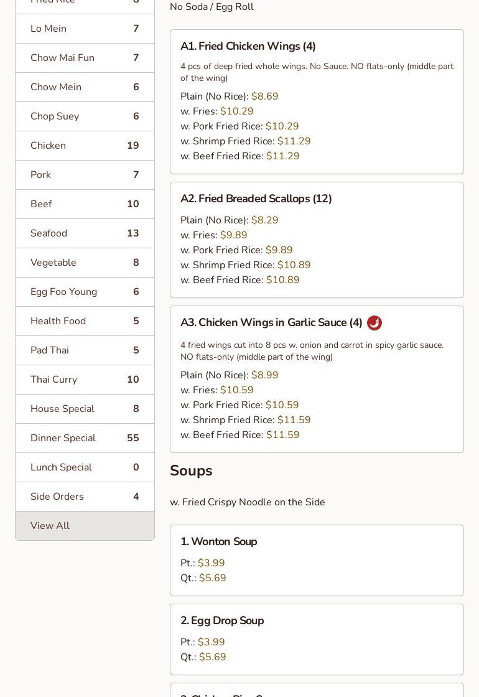
Task: Jump to the Side Orders category
Action: pyautogui.click(x=85, y=497)
